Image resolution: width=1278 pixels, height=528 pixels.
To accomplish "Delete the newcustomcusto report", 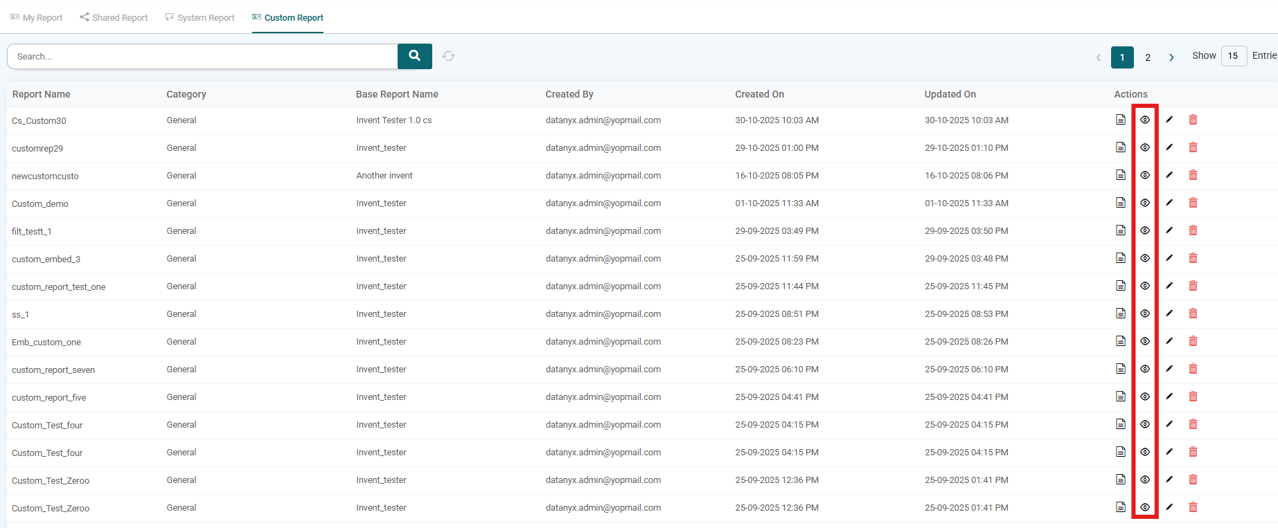I will click(1193, 175).
